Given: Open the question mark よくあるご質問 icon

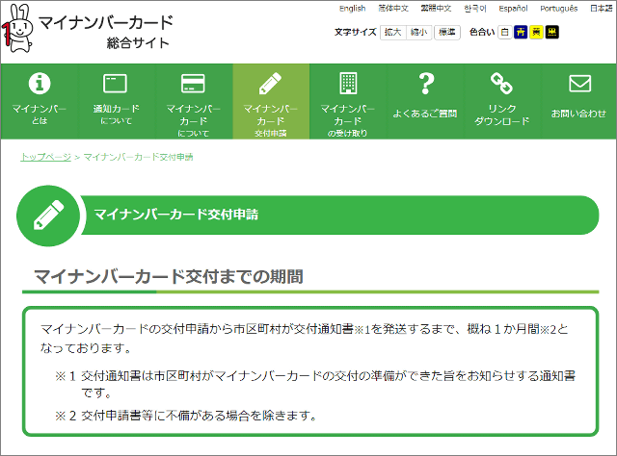Looking at the screenshot, I should click(425, 83).
